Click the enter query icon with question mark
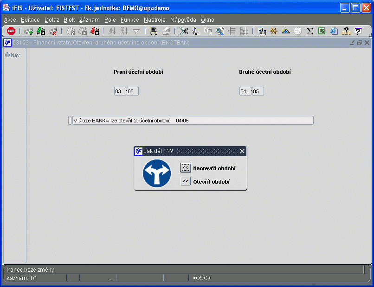 click(71, 31)
